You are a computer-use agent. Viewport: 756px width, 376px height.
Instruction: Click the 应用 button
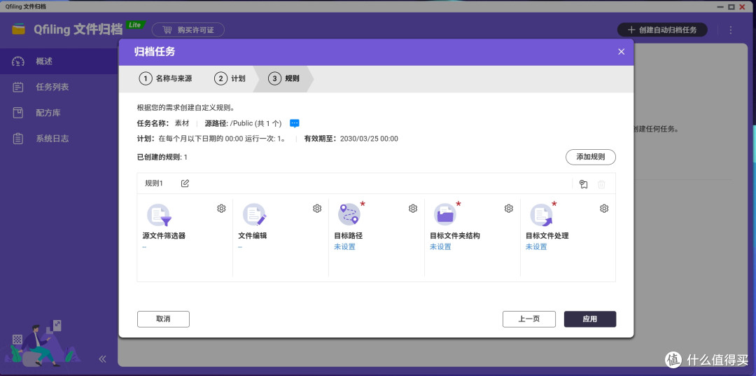point(590,319)
